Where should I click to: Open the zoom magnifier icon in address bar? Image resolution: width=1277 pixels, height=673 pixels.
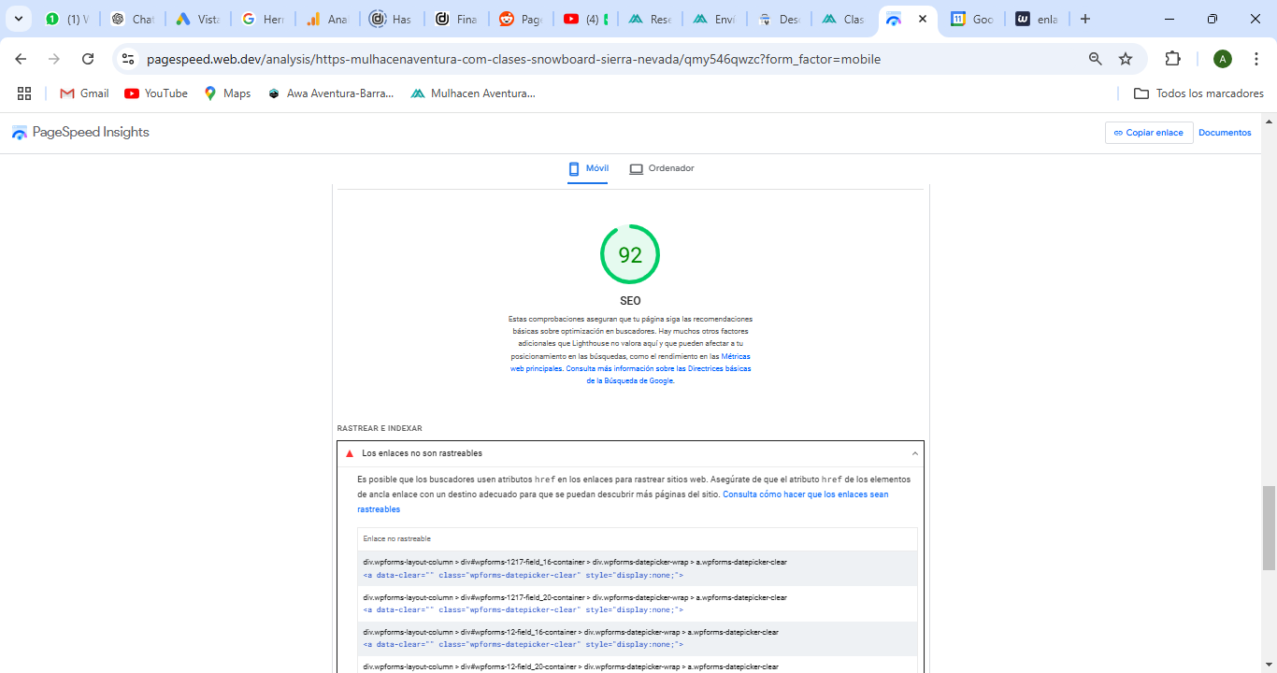[1096, 59]
